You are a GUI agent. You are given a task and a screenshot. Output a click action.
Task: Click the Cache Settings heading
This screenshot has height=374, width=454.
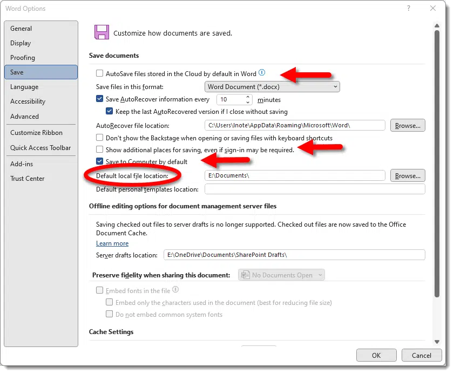(x=111, y=332)
